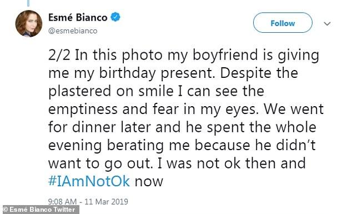Click the Esmé Bianco display name
Viewport: 352px width, 214px height.
coord(78,18)
